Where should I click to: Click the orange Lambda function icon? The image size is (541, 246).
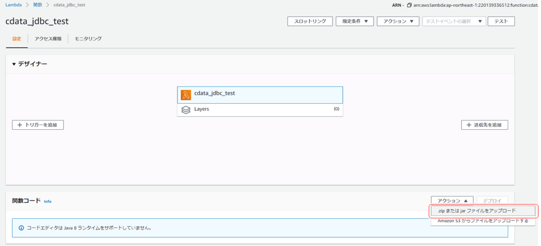tap(186, 95)
